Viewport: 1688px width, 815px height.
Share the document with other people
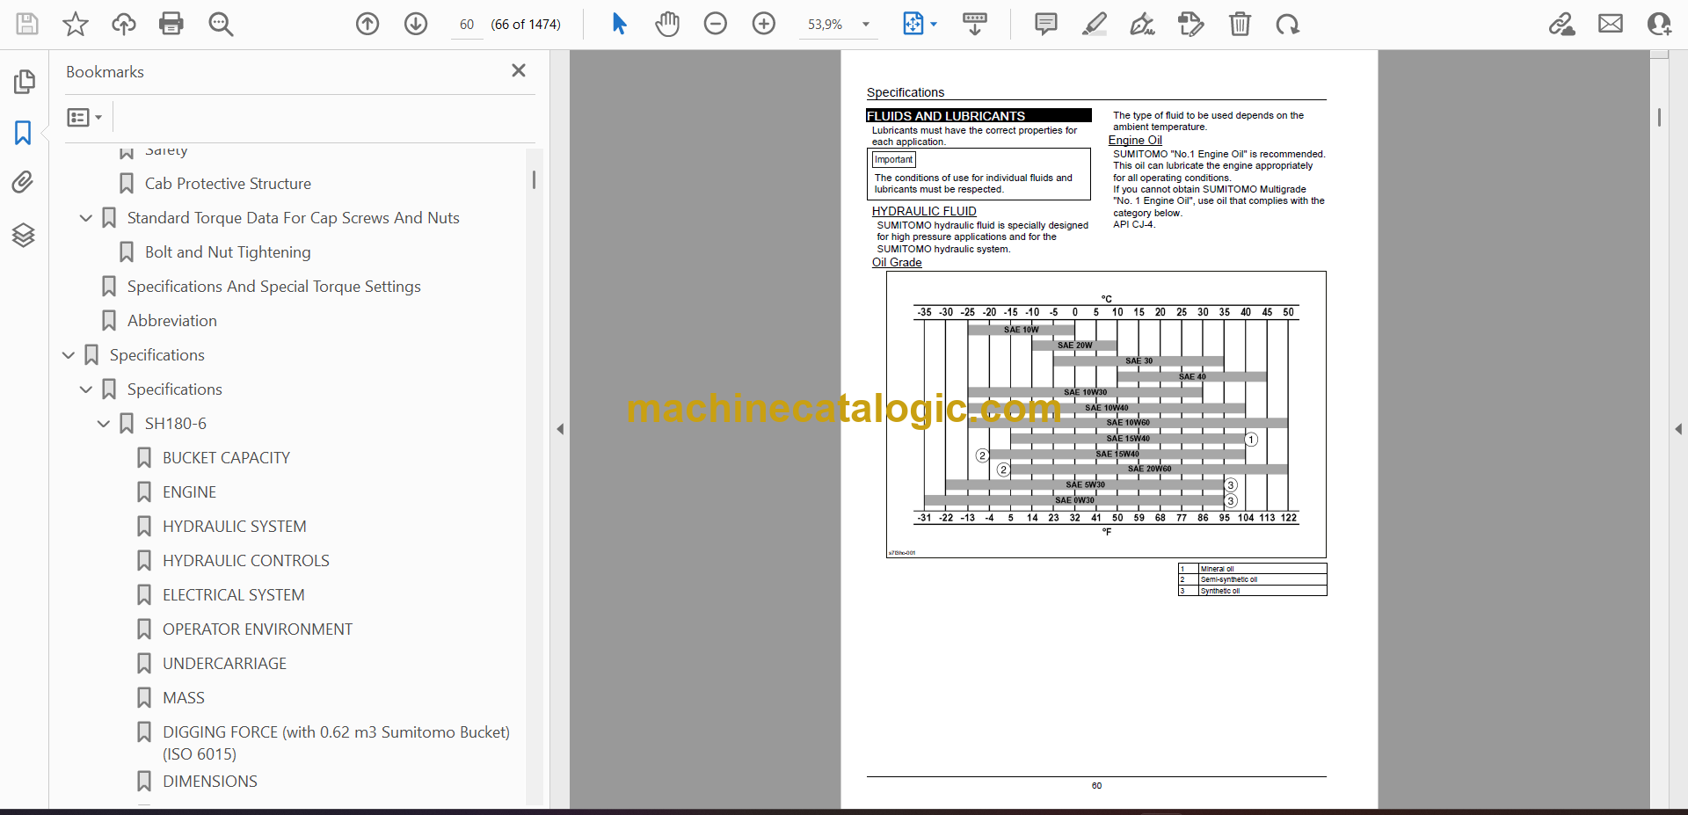tap(1659, 24)
